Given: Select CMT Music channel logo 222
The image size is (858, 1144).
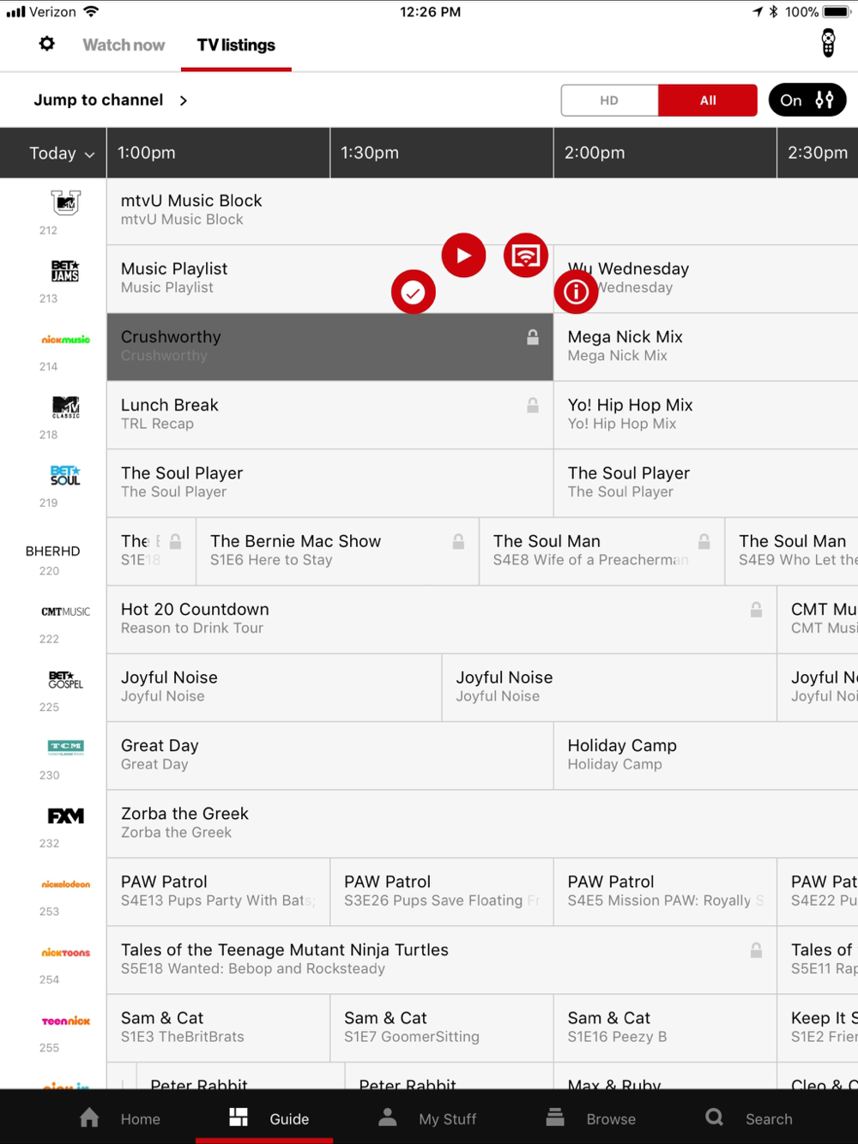Looking at the screenshot, I should click(x=65, y=611).
